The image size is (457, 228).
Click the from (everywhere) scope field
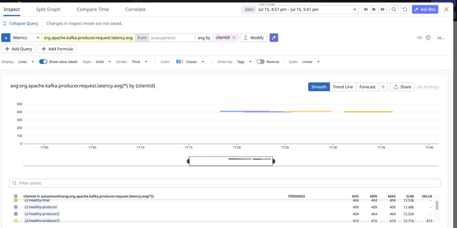coord(172,37)
